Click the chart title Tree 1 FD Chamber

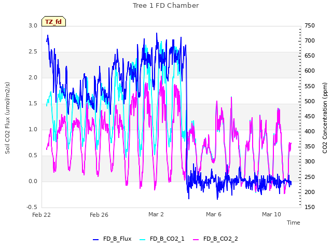tap(166, 6)
